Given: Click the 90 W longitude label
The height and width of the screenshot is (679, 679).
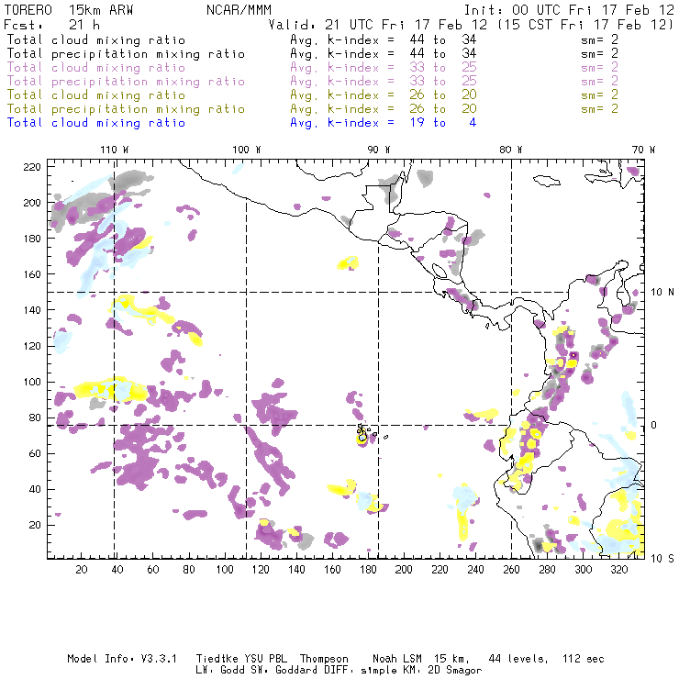Looking at the screenshot, I should (x=378, y=150).
